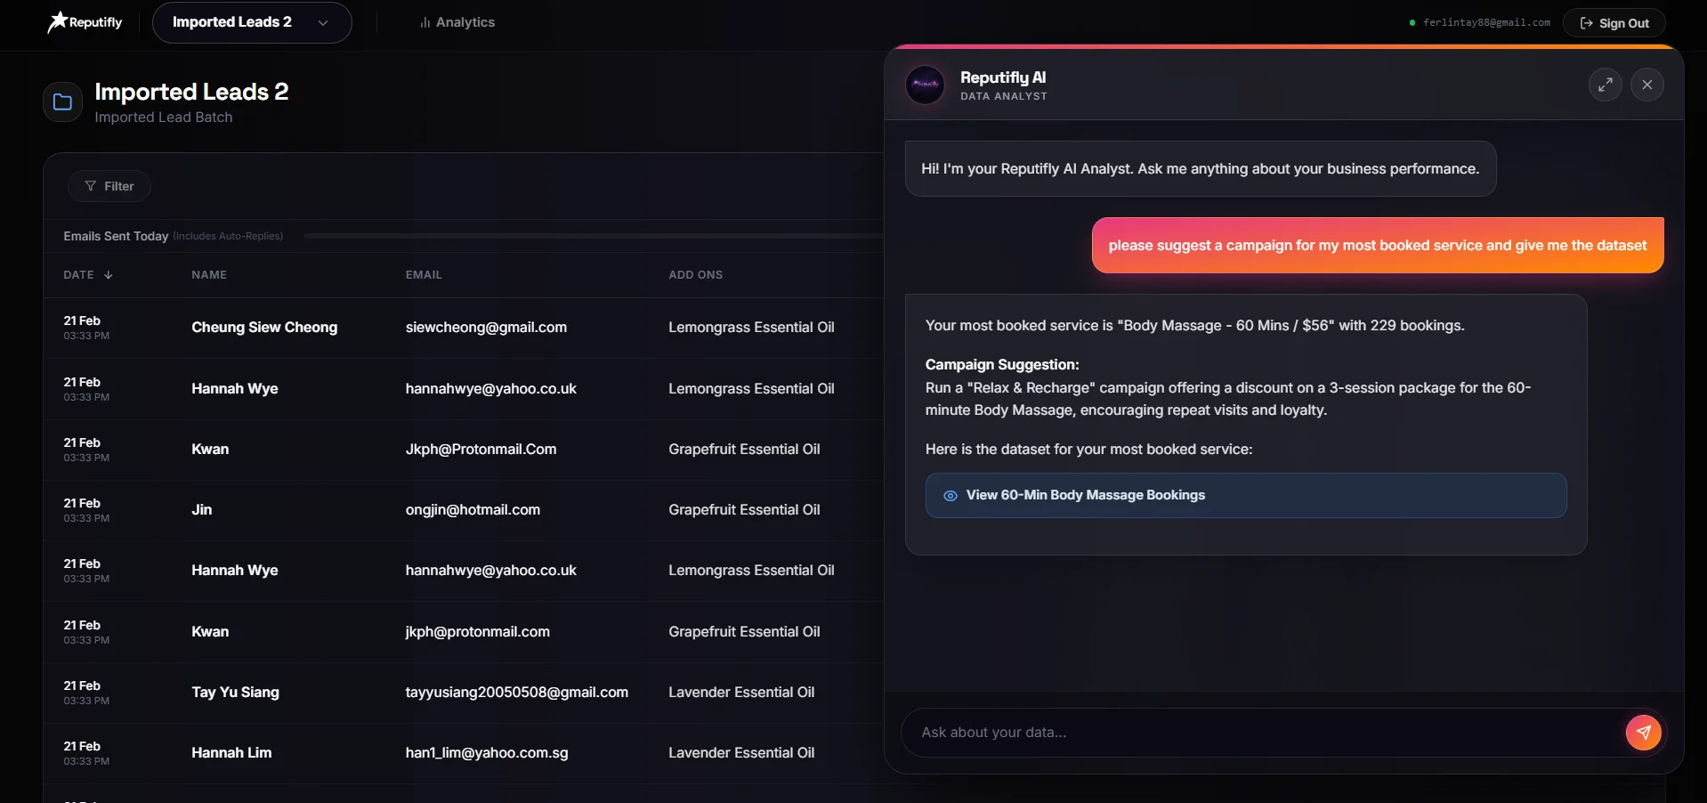This screenshot has width=1707, height=803.
Task: Open View 60-Min Body Massage Bookings
Action: click(x=1245, y=495)
